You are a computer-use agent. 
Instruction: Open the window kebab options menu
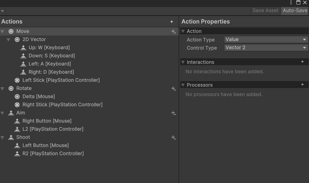291,2
